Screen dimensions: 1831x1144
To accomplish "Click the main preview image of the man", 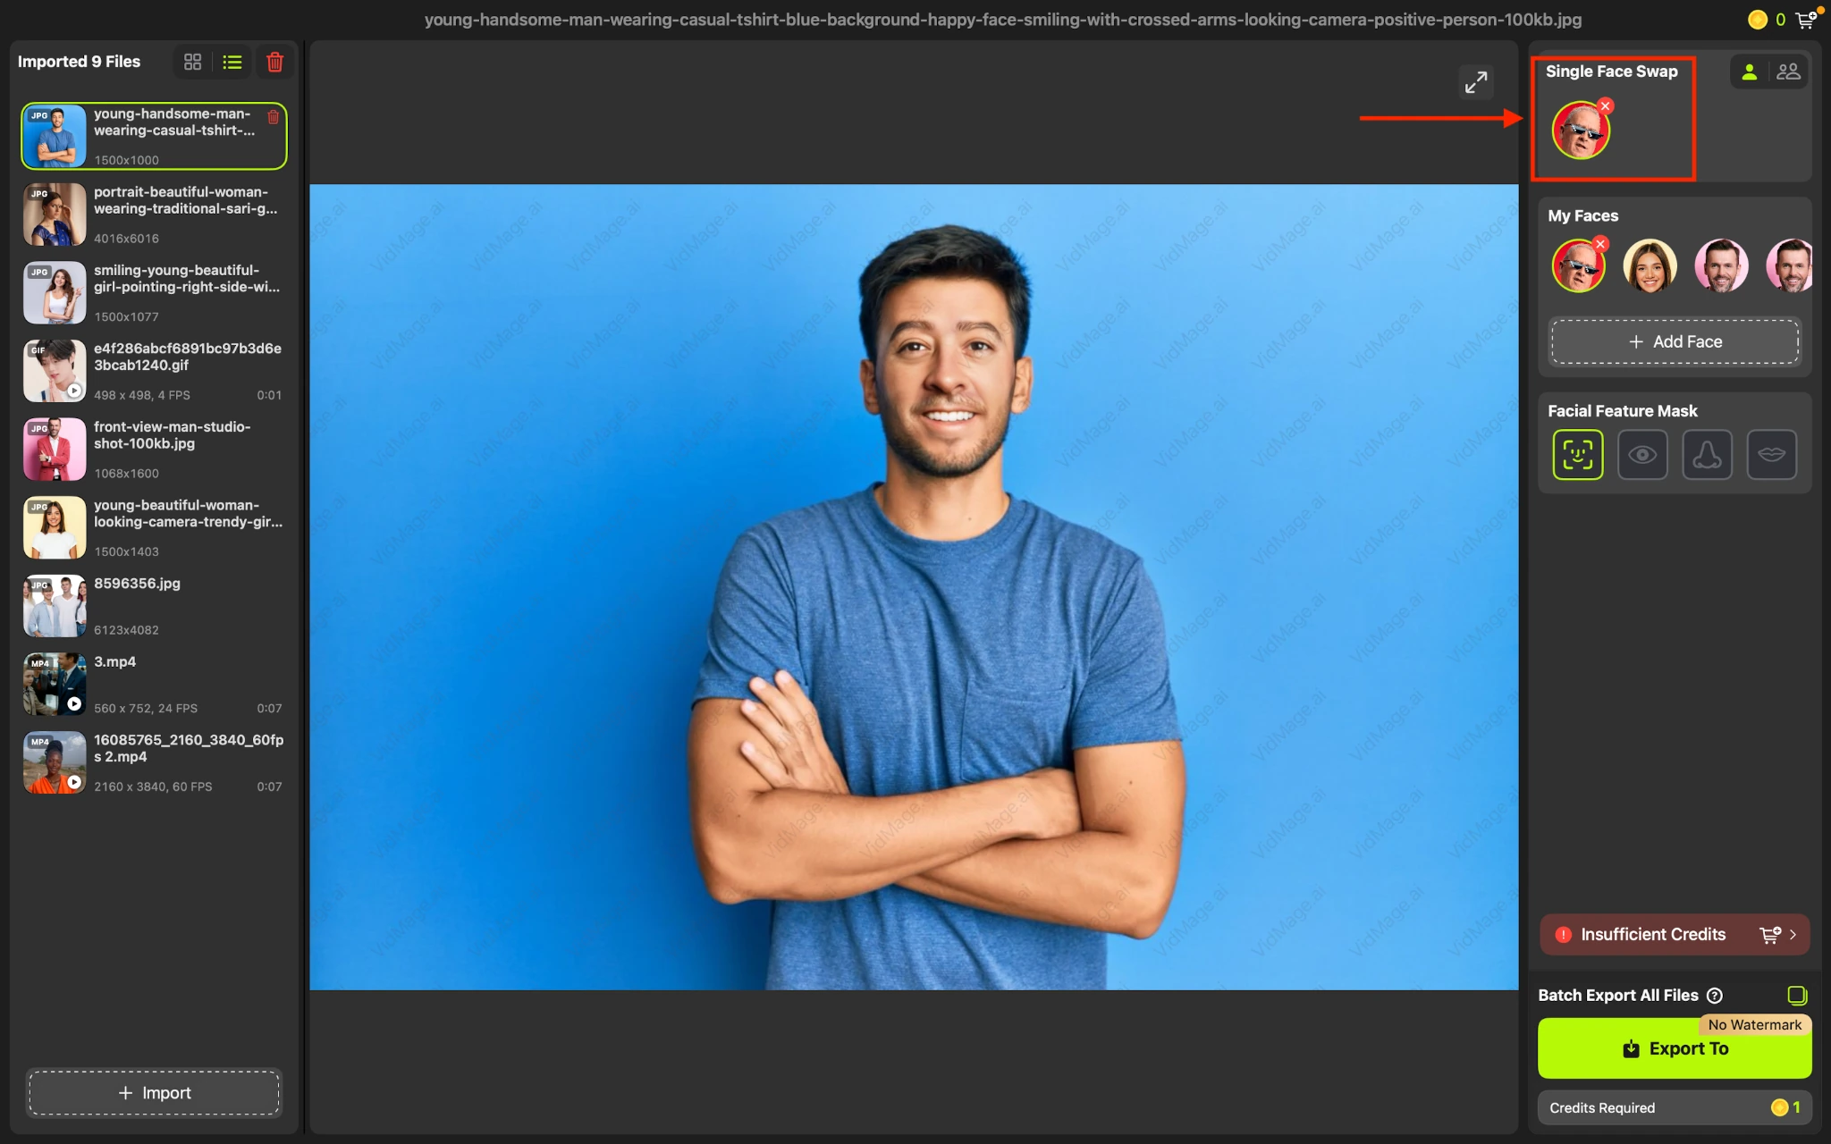I will point(914,587).
